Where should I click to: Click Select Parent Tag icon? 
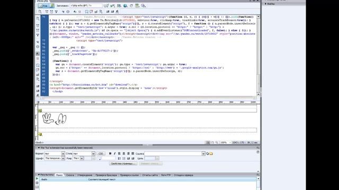(38, 42)
